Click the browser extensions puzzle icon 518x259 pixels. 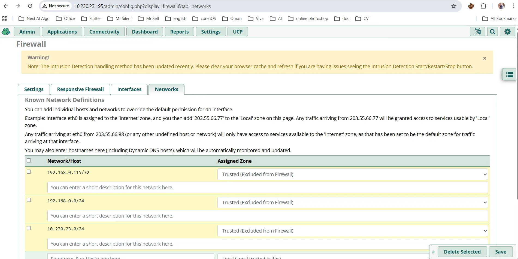(483, 6)
